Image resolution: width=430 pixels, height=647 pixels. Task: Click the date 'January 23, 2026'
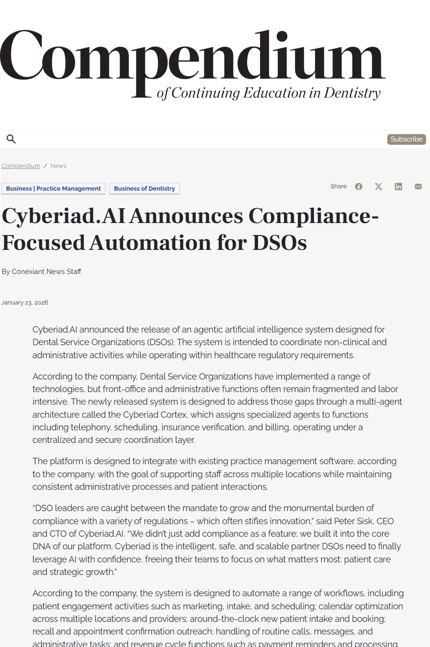pos(25,303)
